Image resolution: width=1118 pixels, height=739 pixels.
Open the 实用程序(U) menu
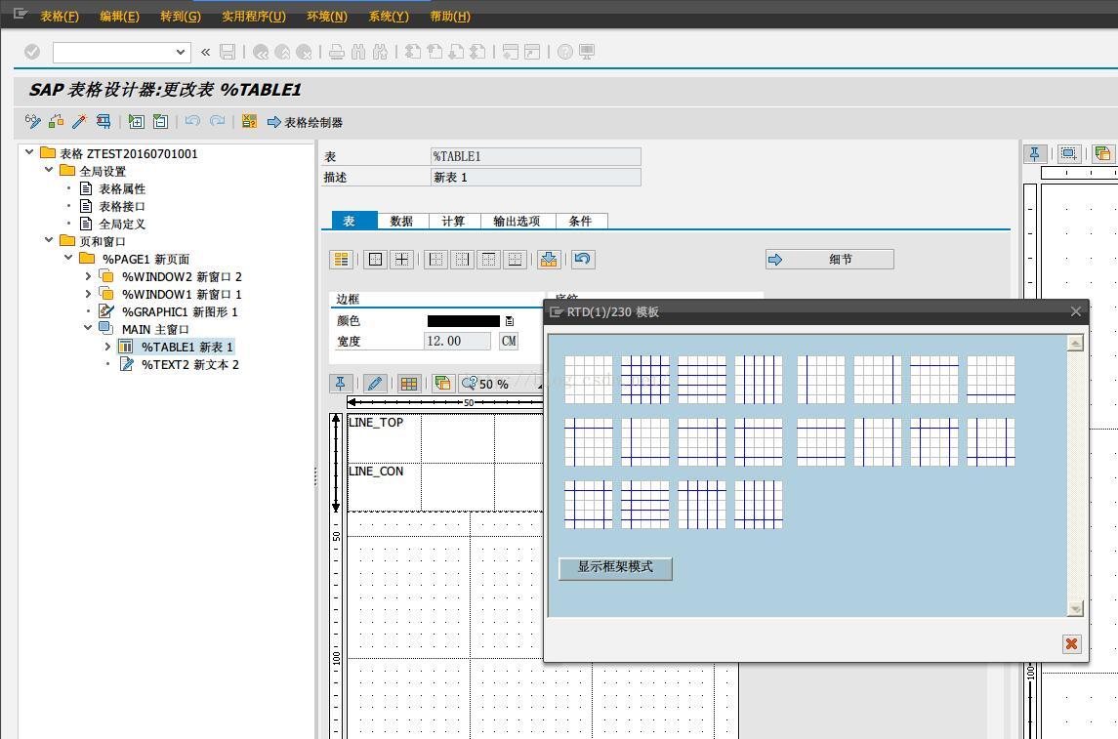point(254,16)
